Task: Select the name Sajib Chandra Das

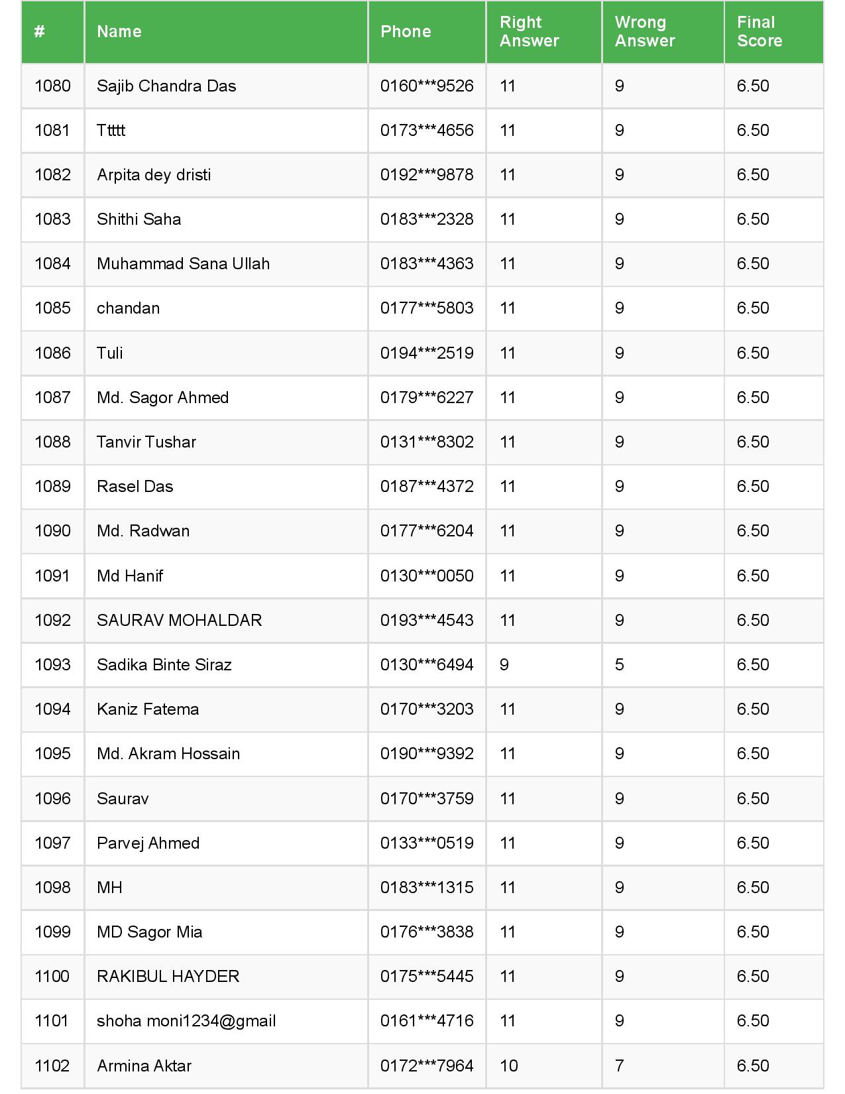Action: pyautogui.click(x=166, y=86)
